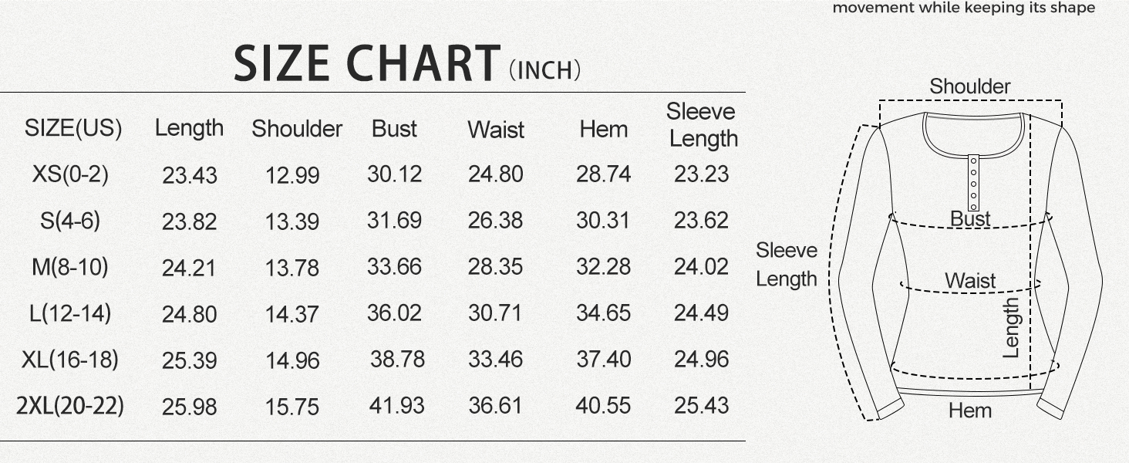This screenshot has width=1129, height=463.
Task: Click the Shoulder column header in table
Action: (x=297, y=129)
